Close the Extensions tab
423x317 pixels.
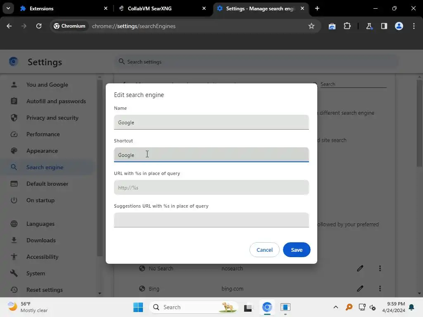click(x=106, y=8)
